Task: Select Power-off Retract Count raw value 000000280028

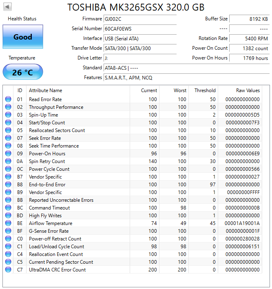Action: pos(242,239)
